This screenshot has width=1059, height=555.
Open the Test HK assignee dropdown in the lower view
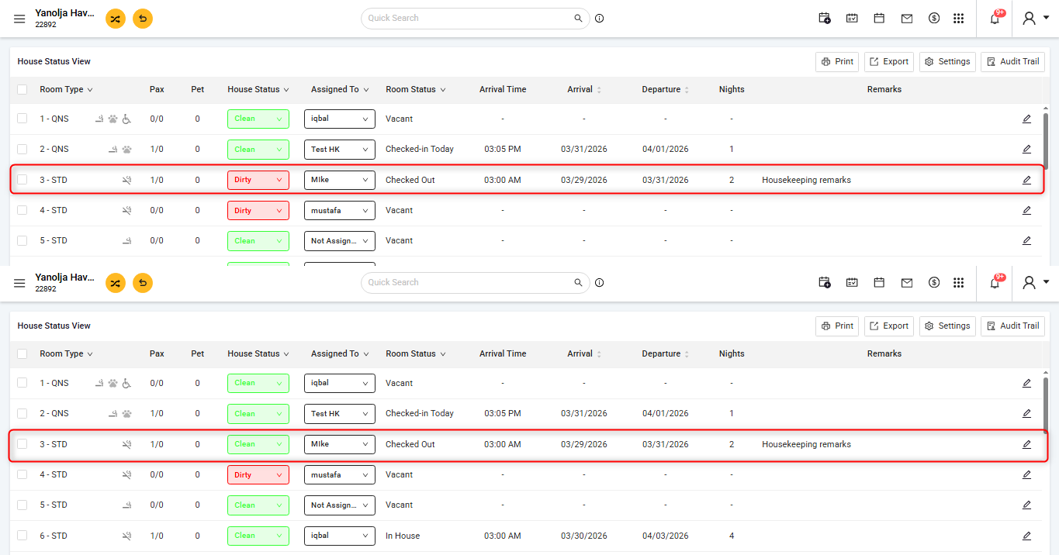(340, 413)
